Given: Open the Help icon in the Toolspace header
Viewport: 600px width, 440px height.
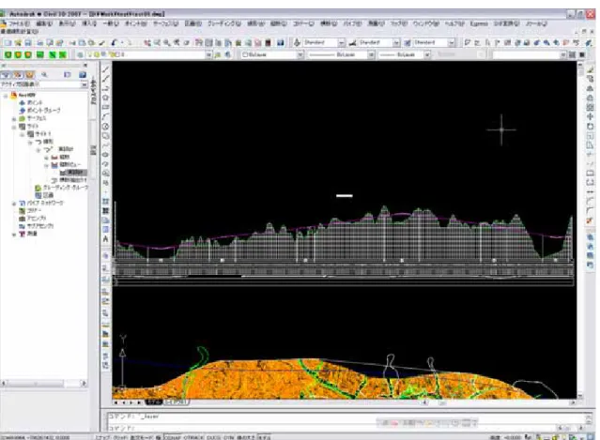Looking at the screenshot, I should pyautogui.click(x=82, y=75).
